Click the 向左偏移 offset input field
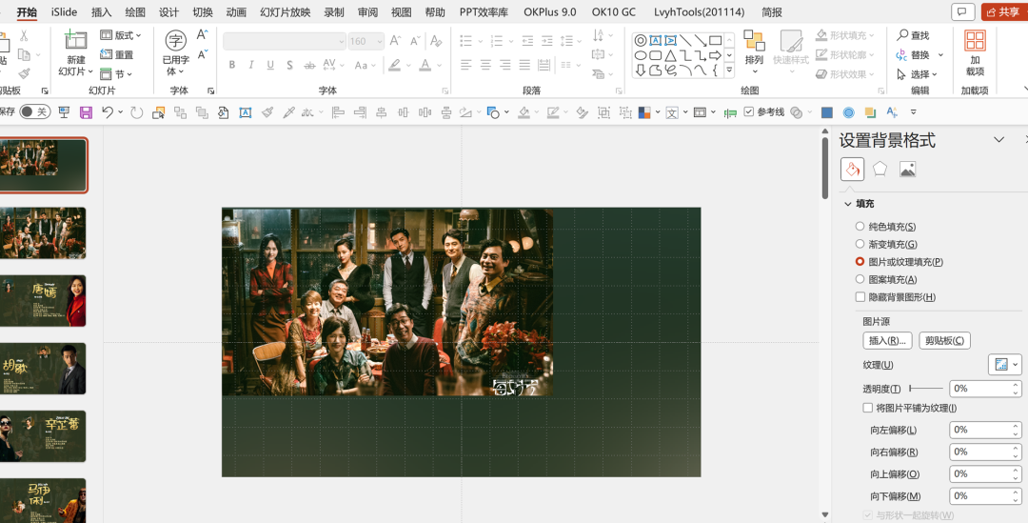 [985, 430]
